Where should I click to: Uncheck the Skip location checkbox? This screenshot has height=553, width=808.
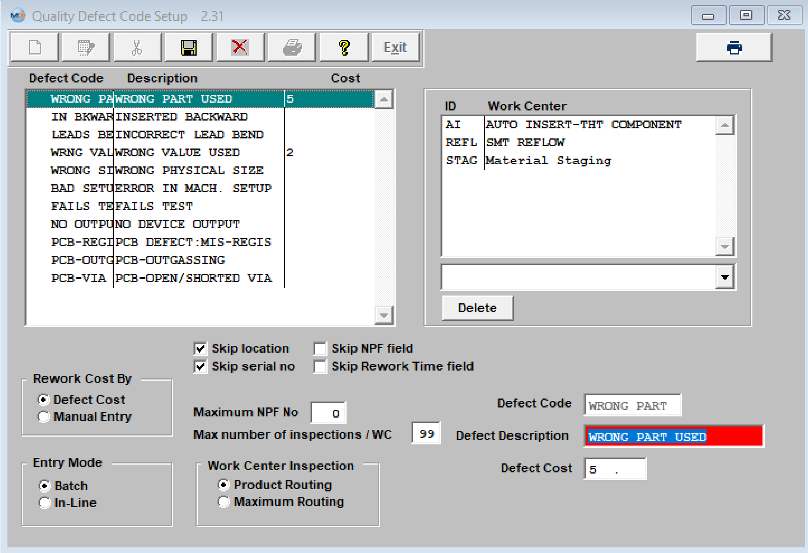click(x=201, y=349)
